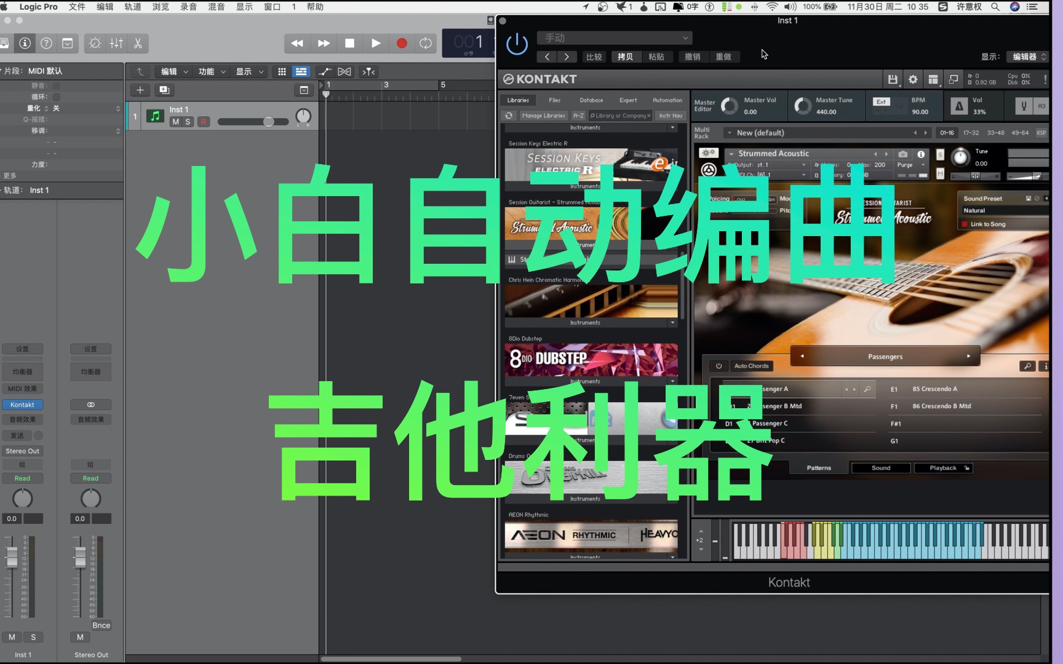Open the 手动 preset dropdown in plugin header
Image resolution: width=1063 pixels, height=664 pixels.
pyautogui.click(x=615, y=38)
